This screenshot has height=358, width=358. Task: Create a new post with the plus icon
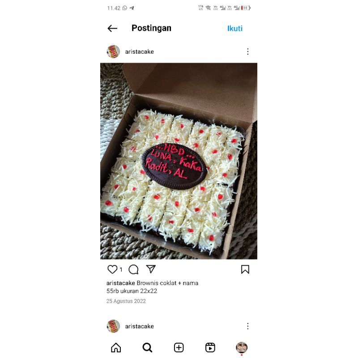[179, 348]
